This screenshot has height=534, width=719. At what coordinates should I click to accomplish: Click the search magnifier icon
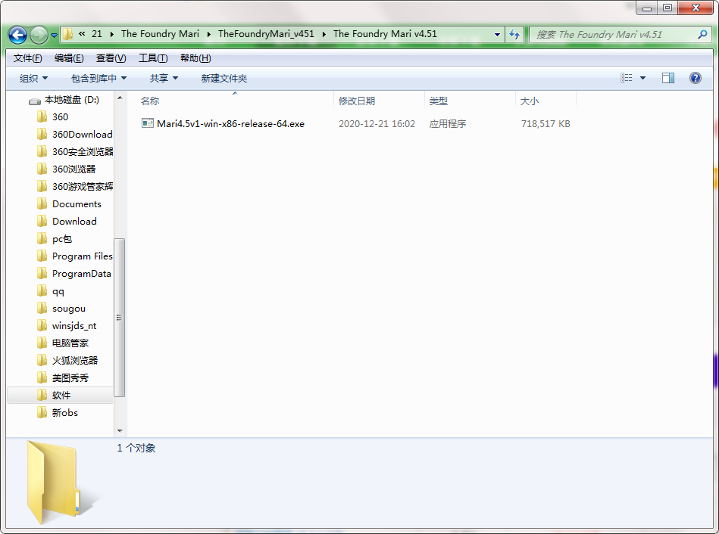coord(702,34)
